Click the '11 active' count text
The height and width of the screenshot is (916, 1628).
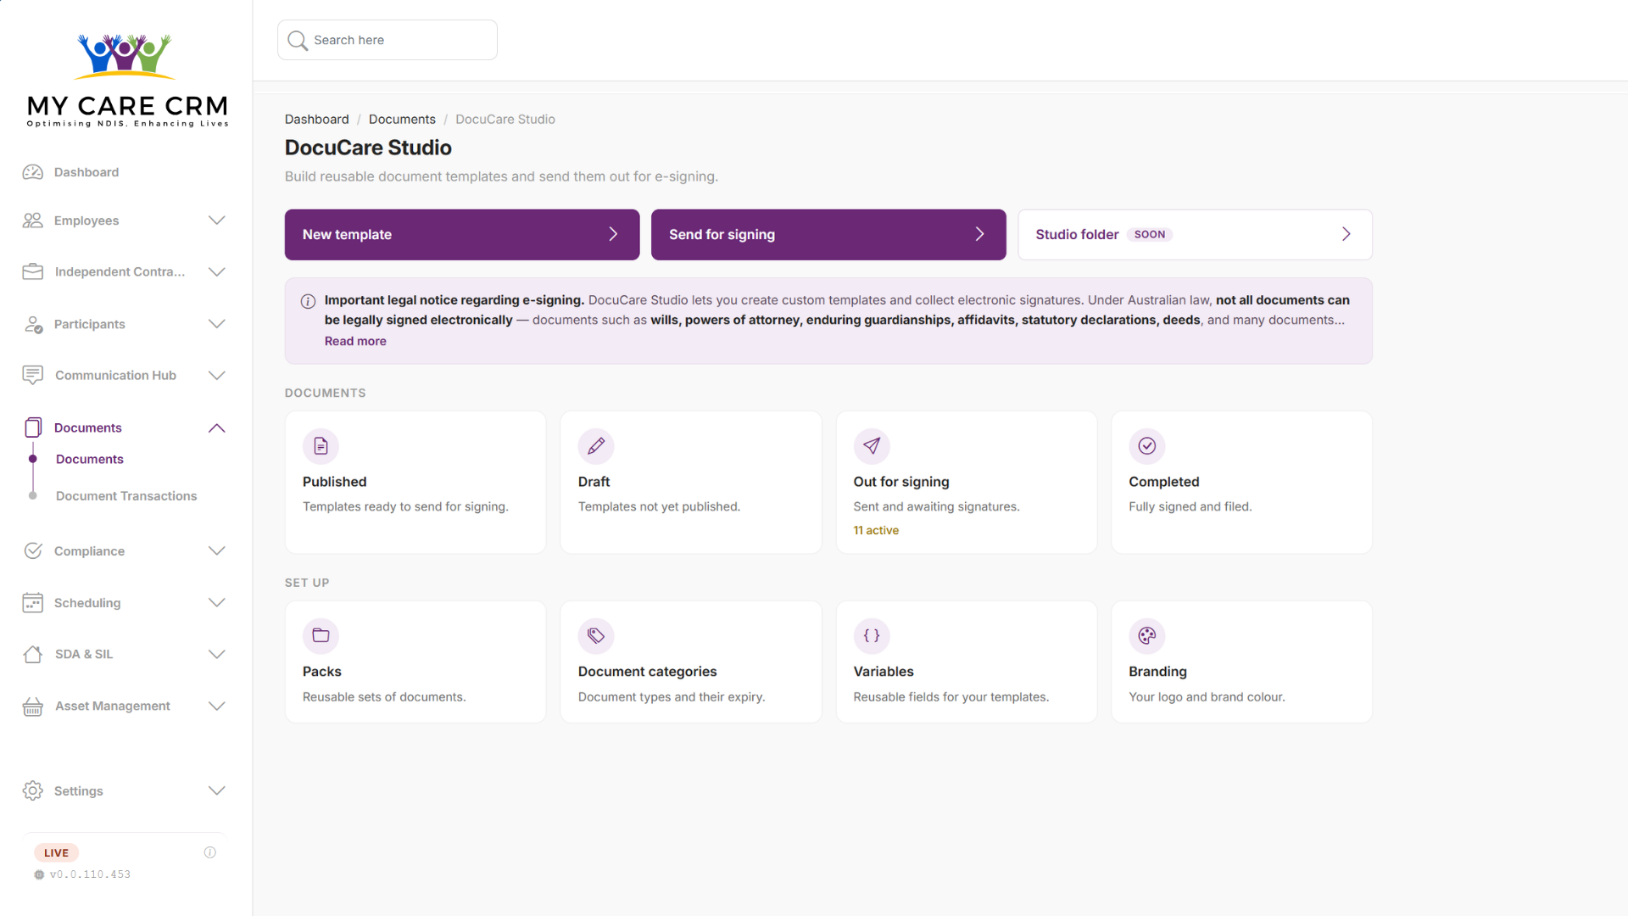click(x=876, y=530)
